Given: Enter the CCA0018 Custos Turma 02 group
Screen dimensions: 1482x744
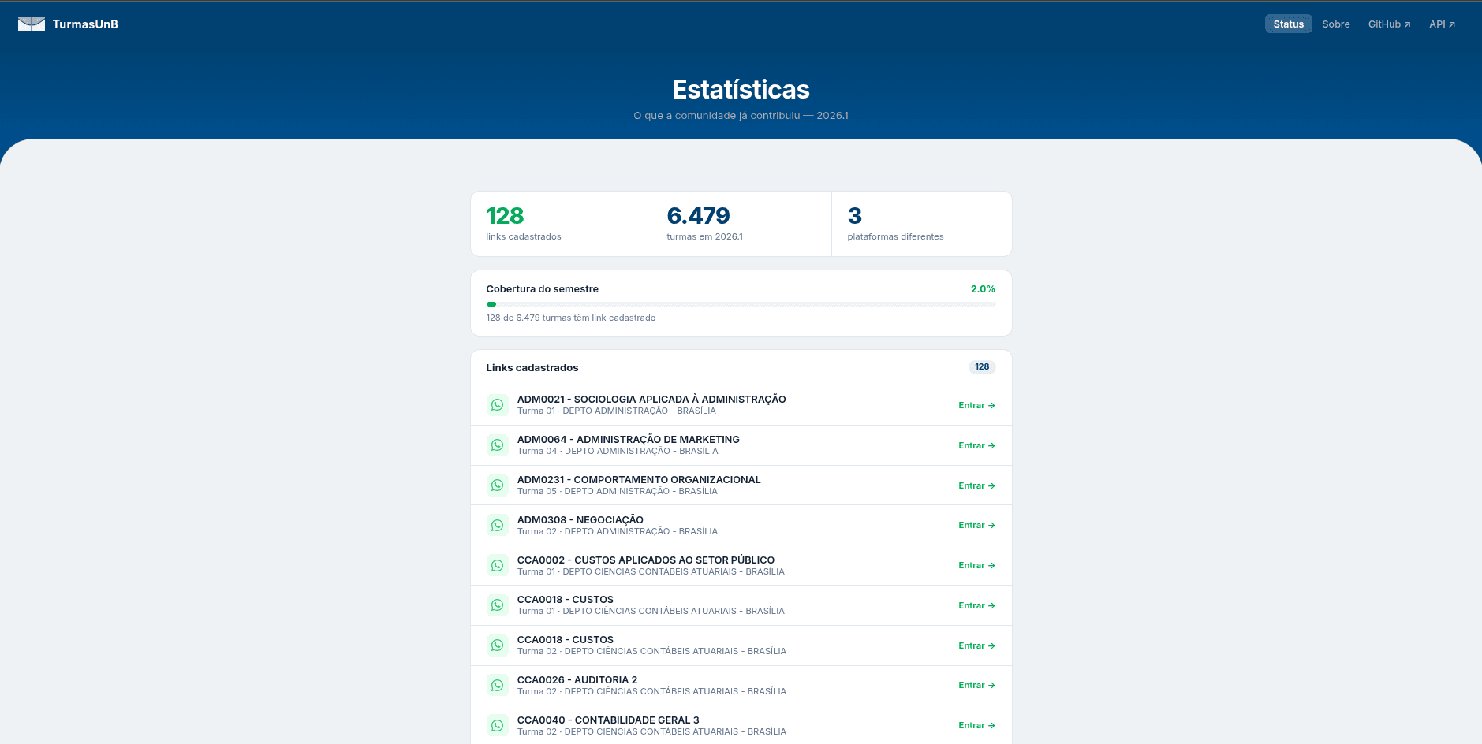Looking at the screenshot, I should click(x=976, y=645).
